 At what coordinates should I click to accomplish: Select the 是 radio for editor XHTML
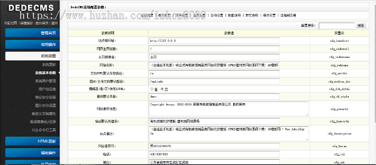tap(152, 89)
